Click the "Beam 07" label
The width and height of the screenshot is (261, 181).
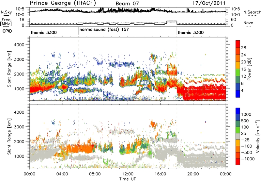click(x=127, y=4)
